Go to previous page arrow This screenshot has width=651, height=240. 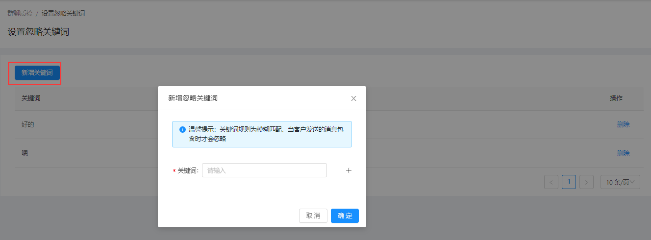pyautogui.click(x=551, y=182)
